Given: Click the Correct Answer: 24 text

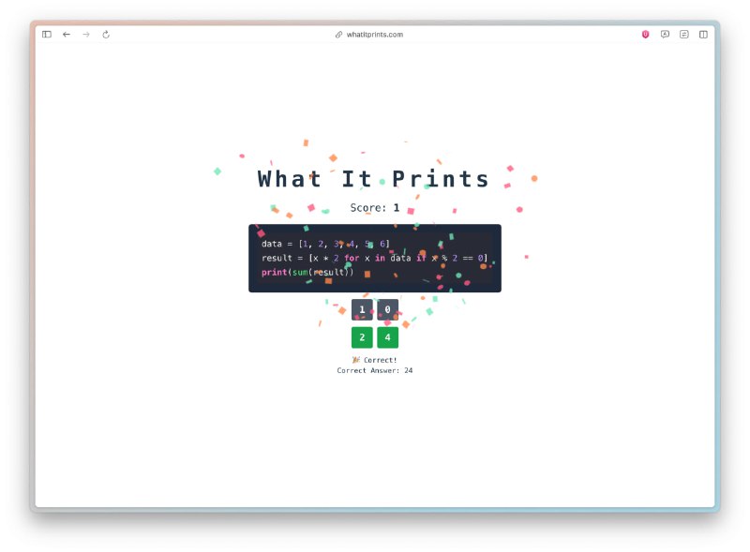Looking at the screenshot, I should 374,370.
